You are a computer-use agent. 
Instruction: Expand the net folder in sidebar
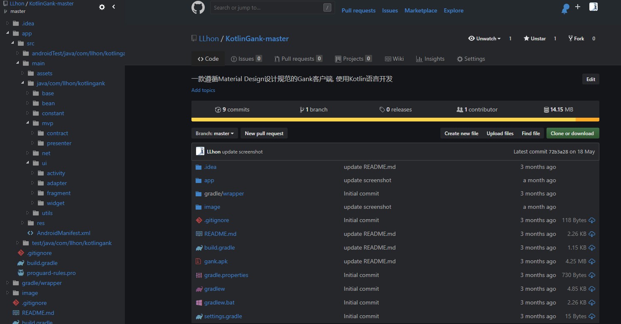pos(27,153)
